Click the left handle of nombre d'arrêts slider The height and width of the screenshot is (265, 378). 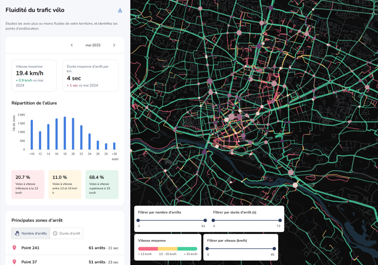coord(138,220)
